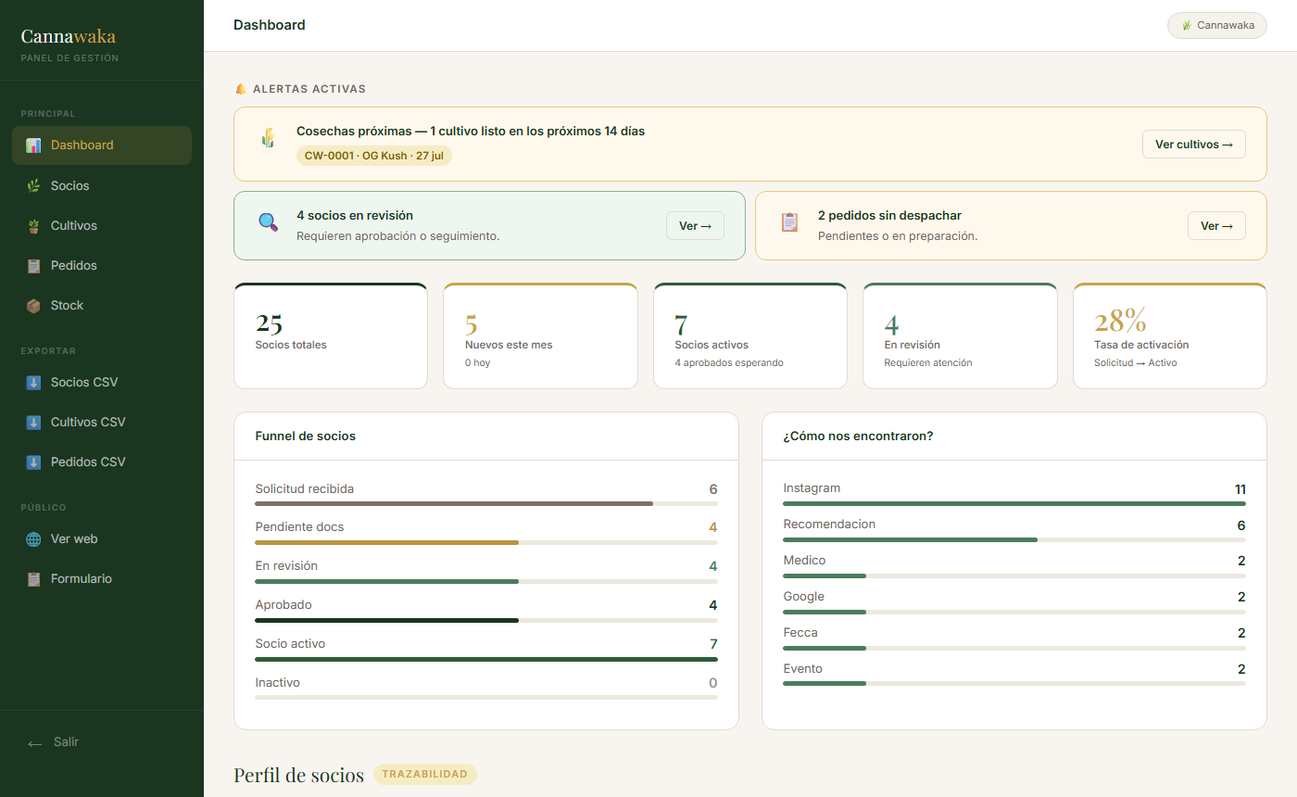Screen dimensions: 1297x797
Task: Click the Dashboard page title in header
Action: pos(270,25)
